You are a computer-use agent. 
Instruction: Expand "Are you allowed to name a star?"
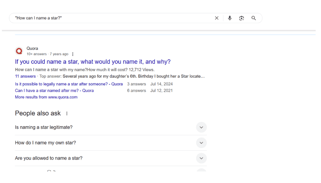(x=111, y=158)
